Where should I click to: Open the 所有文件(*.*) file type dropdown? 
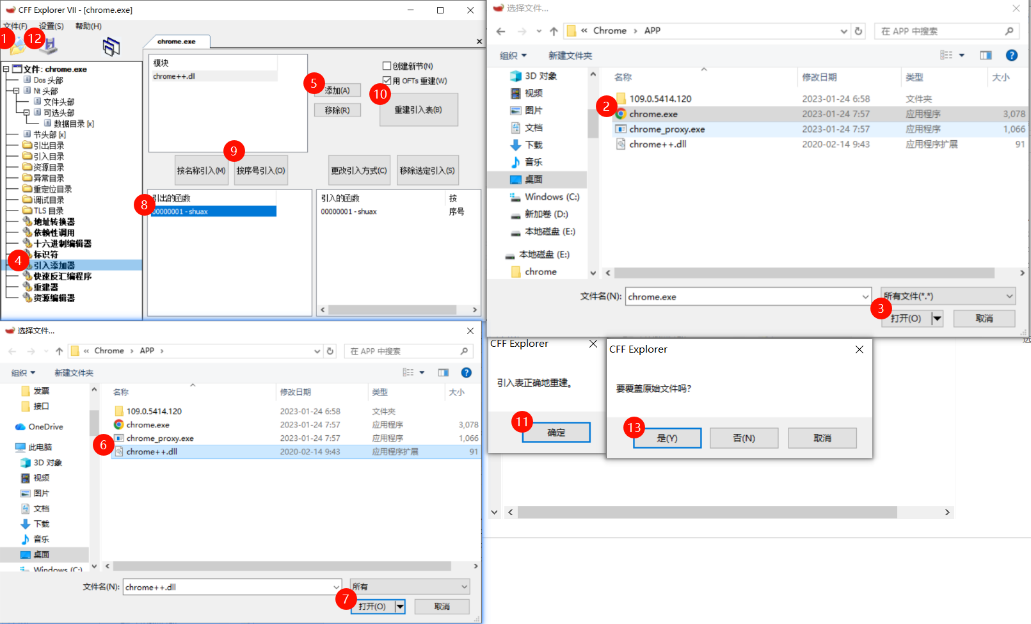coord(948,296)
